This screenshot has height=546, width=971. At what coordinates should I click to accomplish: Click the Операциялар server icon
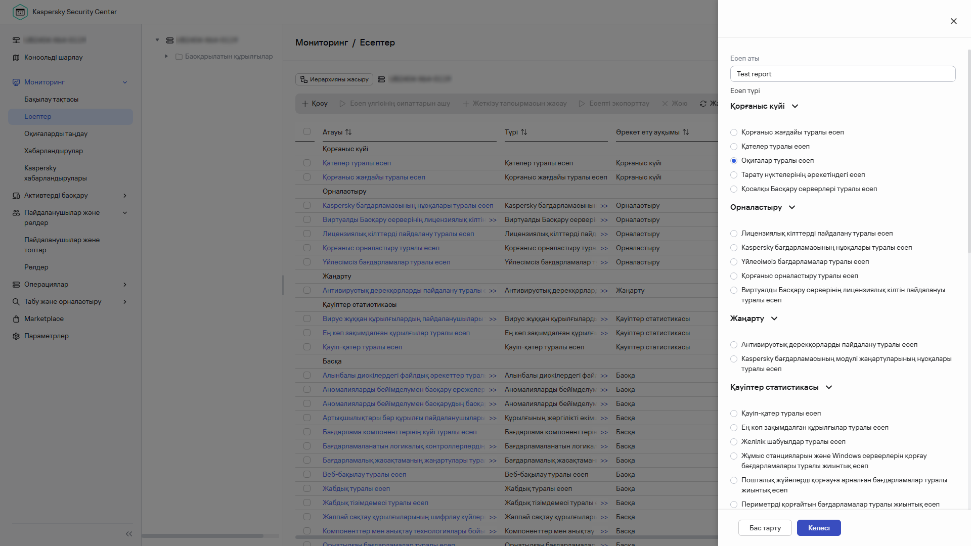coord(16,285)
